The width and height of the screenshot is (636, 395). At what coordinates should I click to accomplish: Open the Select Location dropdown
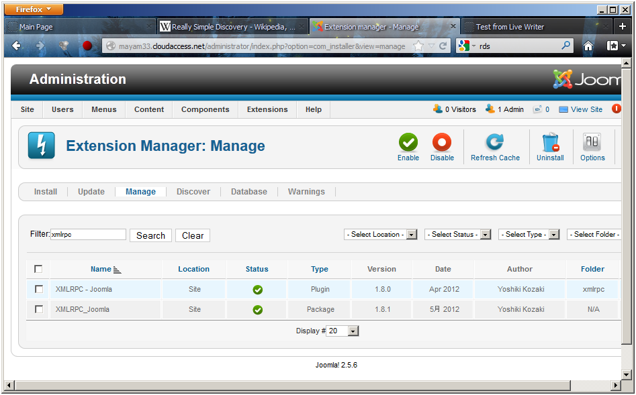[381, 235]
